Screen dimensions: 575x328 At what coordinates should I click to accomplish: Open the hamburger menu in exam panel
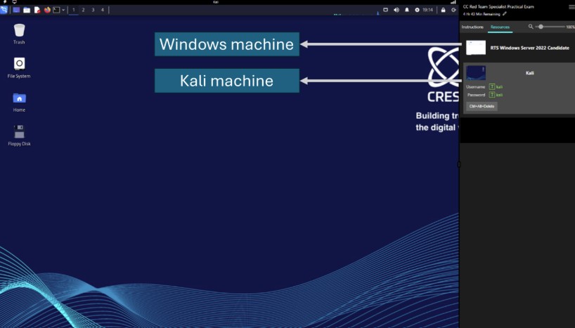point(571,7)
